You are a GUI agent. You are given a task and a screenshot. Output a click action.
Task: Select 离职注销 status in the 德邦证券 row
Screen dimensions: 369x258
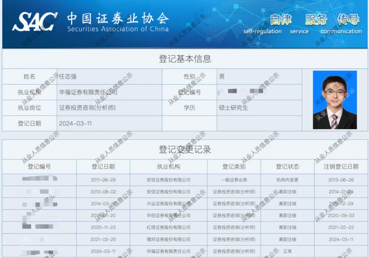click(287, 240)
